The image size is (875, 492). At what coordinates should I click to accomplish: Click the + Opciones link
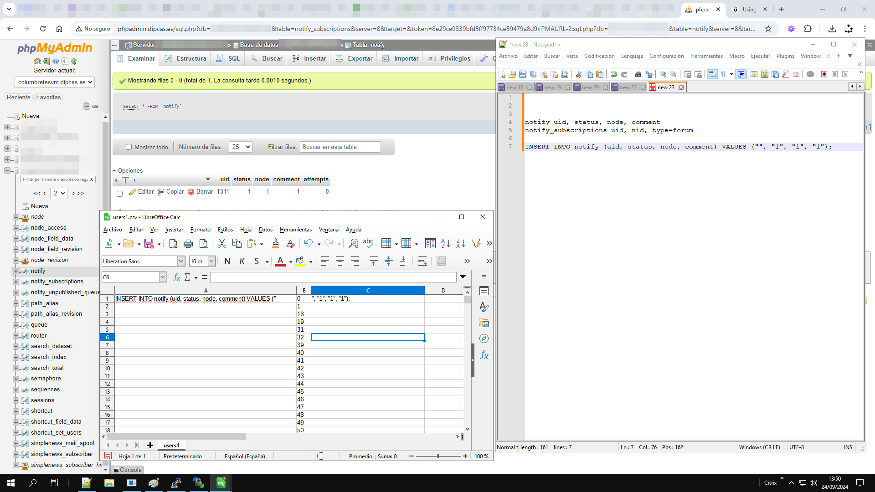(128, 171)
